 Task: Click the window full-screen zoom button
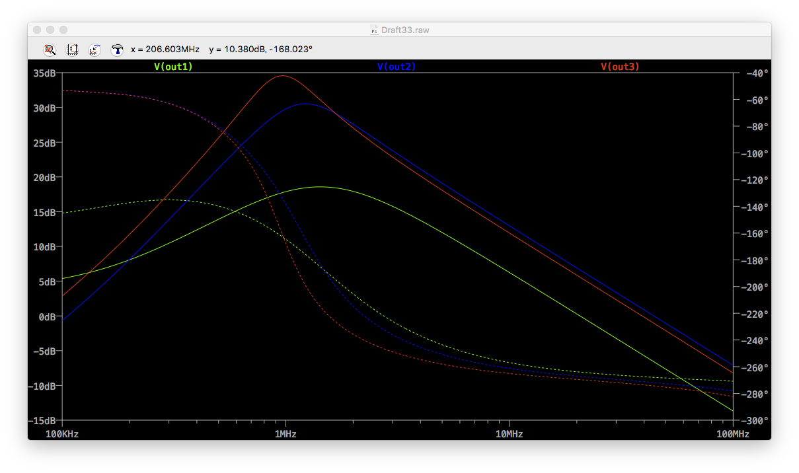(x=63, y=30)
